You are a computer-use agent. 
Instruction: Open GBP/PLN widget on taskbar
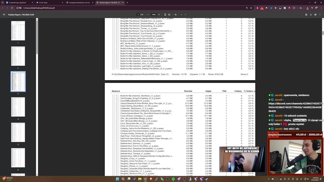pos(7,179)
